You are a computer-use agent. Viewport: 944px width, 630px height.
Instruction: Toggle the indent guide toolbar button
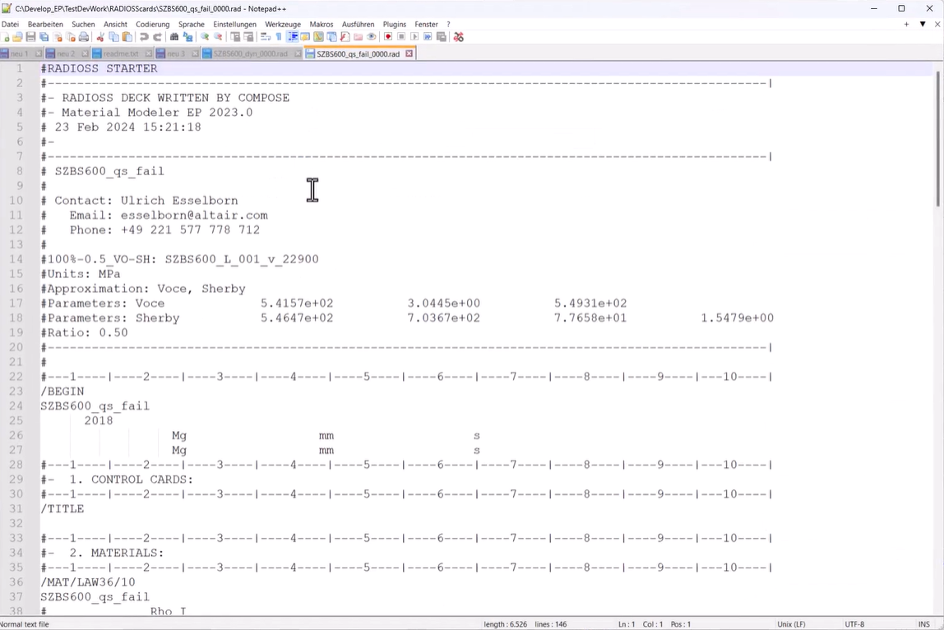click(293, 37)
